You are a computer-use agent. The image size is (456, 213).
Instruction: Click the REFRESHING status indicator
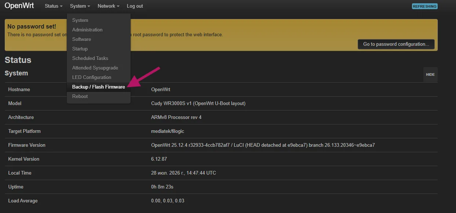point(425,6)
